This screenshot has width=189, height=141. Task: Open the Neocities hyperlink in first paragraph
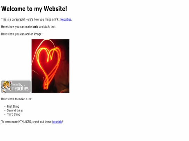[66, 19]
